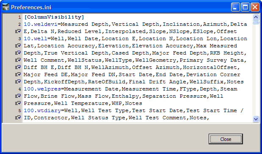The width and height of the screenshot is (262, 154).
Task: Click the scroll up arrow
Action: [256, 17]
